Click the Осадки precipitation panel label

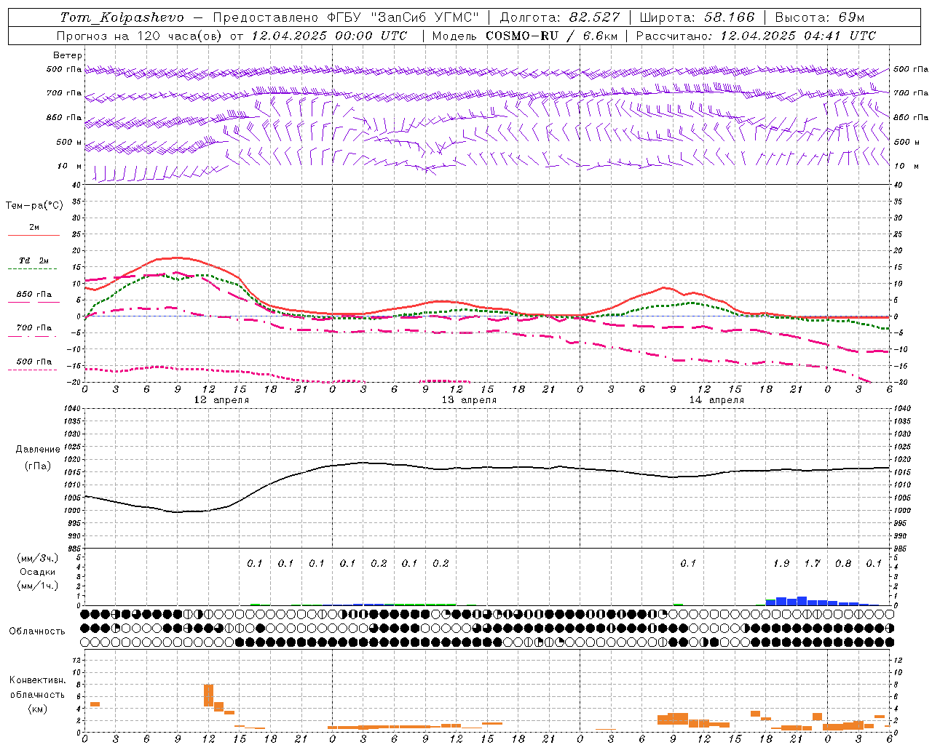pos(38,572)
